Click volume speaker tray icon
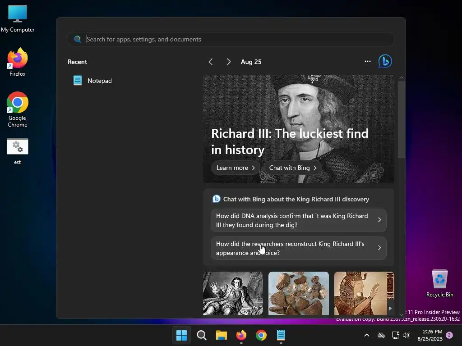This screenshot has height=346, width=462. coord(406,335)
